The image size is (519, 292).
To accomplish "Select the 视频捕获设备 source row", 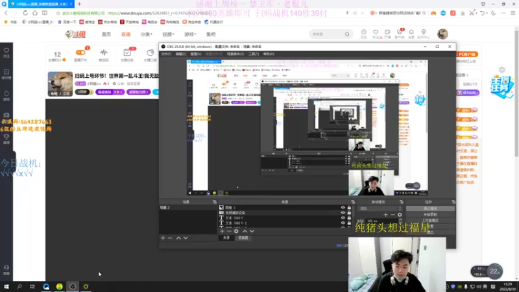I will point(285,213).
